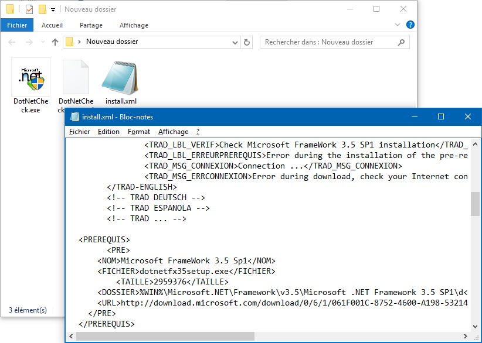
Task: Select the install.xml notepad file icon
Action: [121, 78]
